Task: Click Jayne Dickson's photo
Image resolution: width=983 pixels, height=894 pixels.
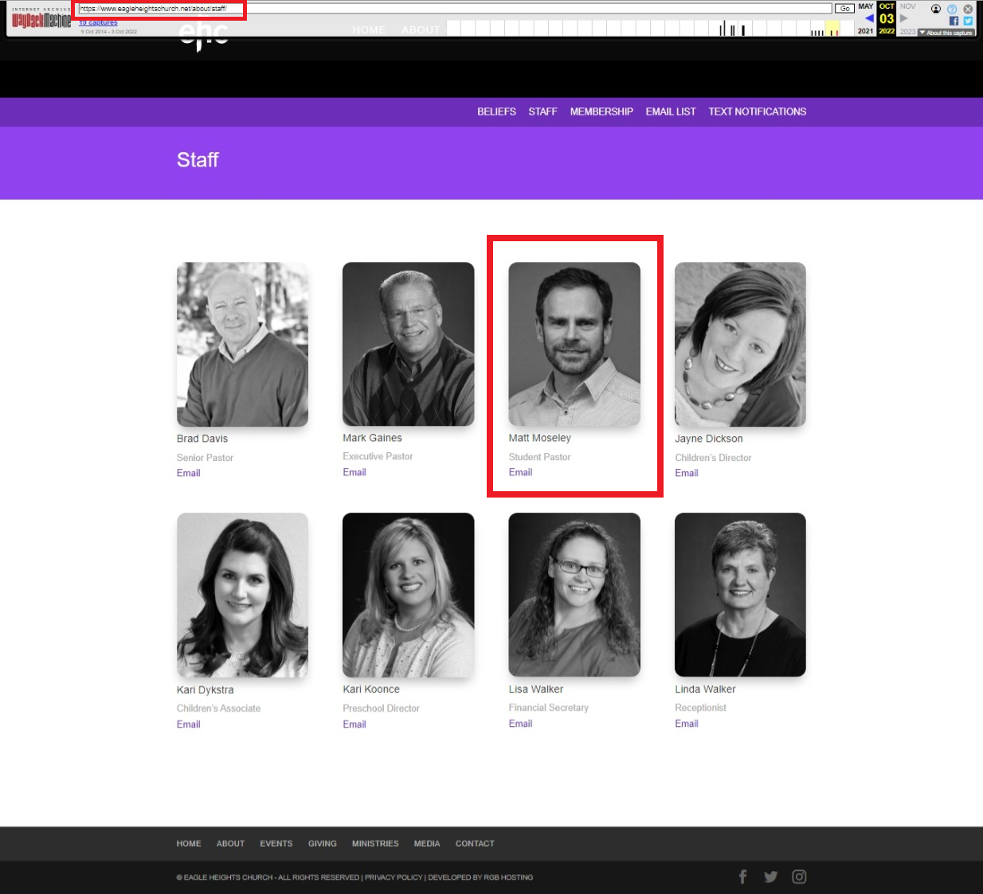Action: coord(740,344)
